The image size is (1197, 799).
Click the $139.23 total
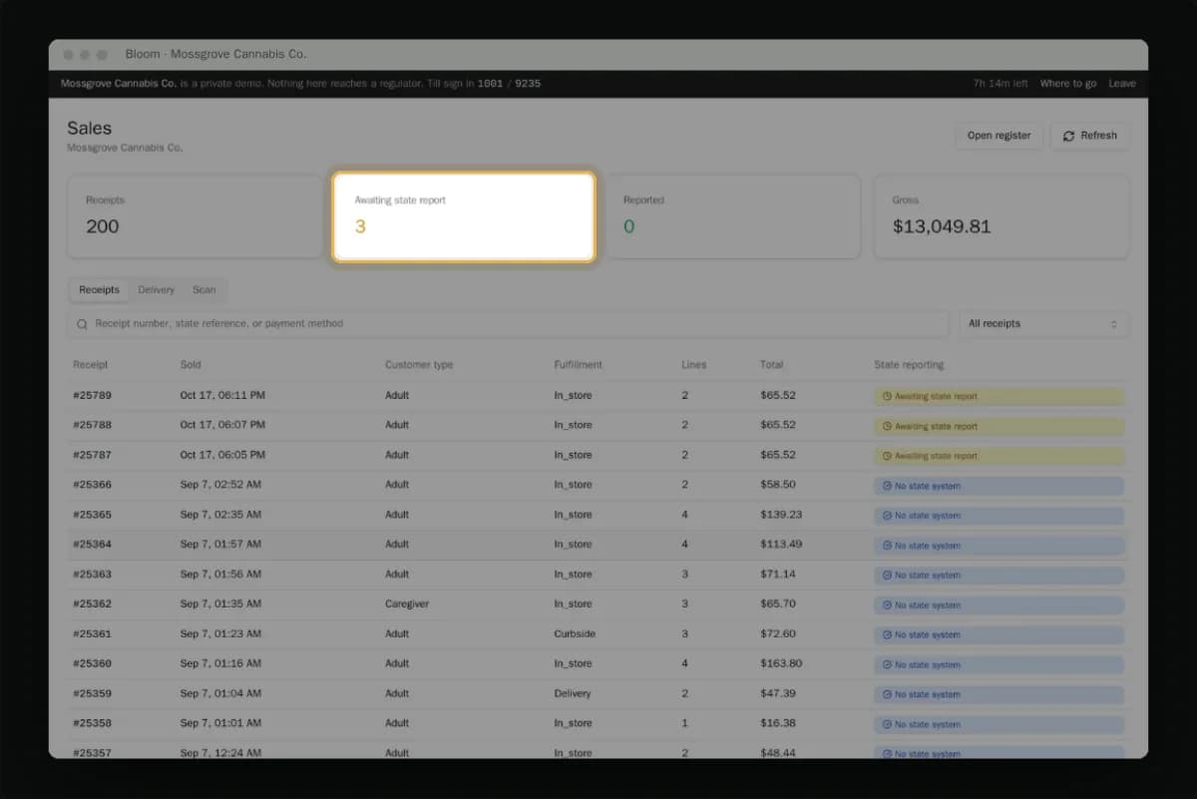tap(781, 515)
